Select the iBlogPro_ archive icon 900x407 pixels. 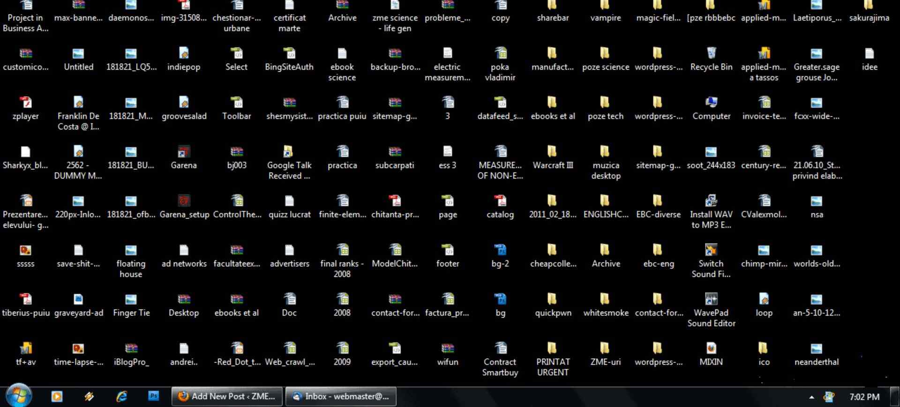click(x=131, y=354)
